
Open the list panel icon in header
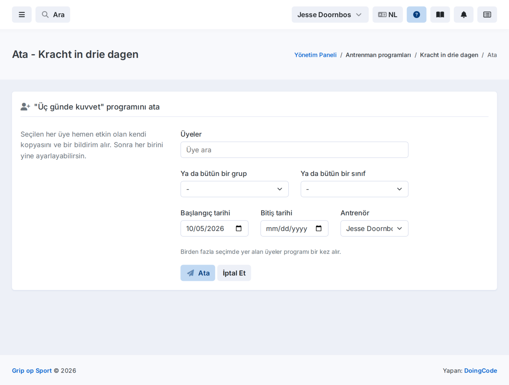[487, 15]
